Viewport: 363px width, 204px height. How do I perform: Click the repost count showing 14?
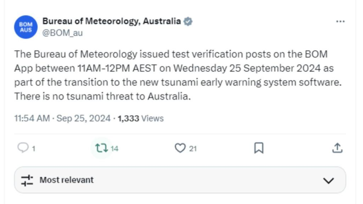(x=115, y=149)
